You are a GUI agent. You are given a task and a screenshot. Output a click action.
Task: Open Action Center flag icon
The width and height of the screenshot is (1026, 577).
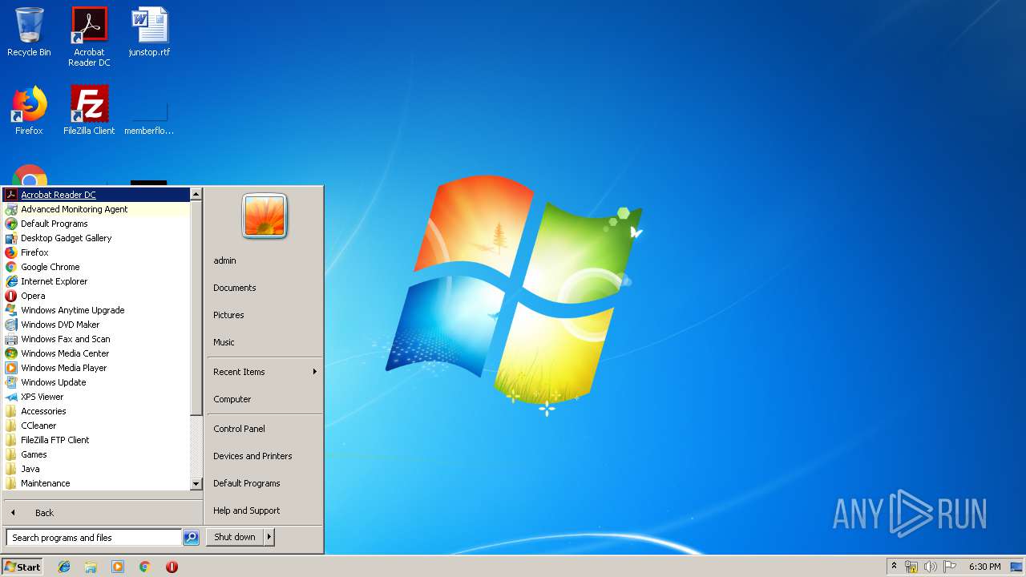point(949,567)
